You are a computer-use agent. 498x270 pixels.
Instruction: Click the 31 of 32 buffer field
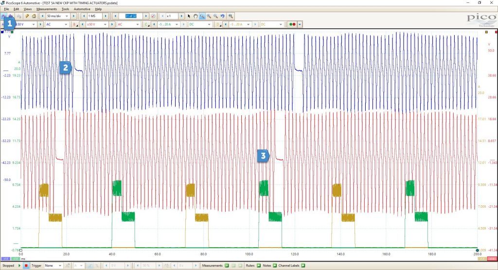[x=131, y=16]
